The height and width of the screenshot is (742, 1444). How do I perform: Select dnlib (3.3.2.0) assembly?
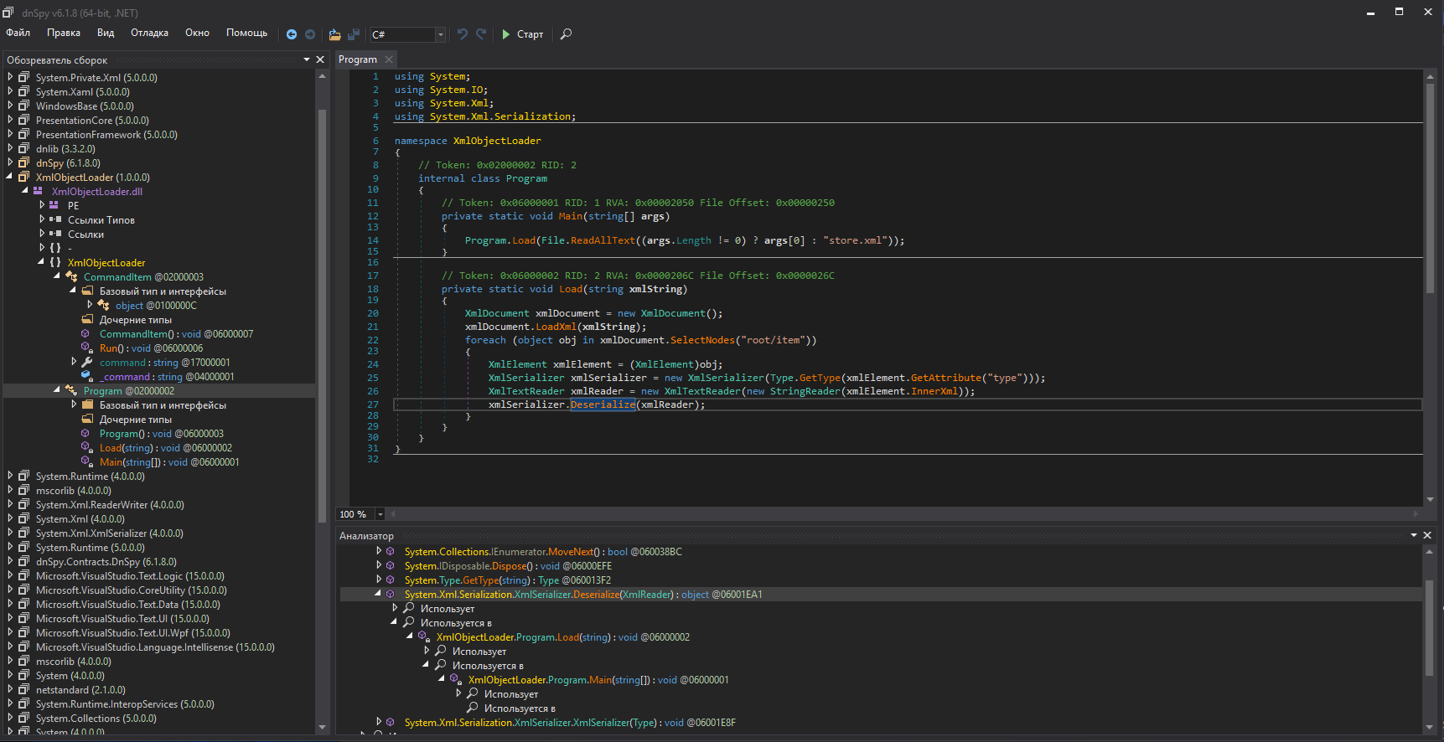(x=65, y=149)
